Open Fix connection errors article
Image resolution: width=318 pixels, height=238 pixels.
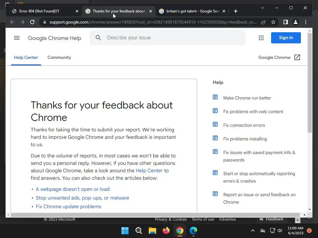coord(244,125)
